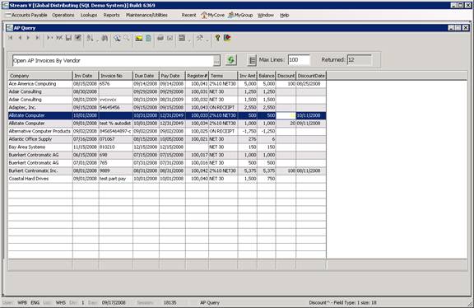
Task: Click the hammer tools icon
Action: [200, 38]
